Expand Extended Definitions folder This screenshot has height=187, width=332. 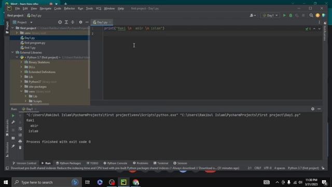[21, 72]
